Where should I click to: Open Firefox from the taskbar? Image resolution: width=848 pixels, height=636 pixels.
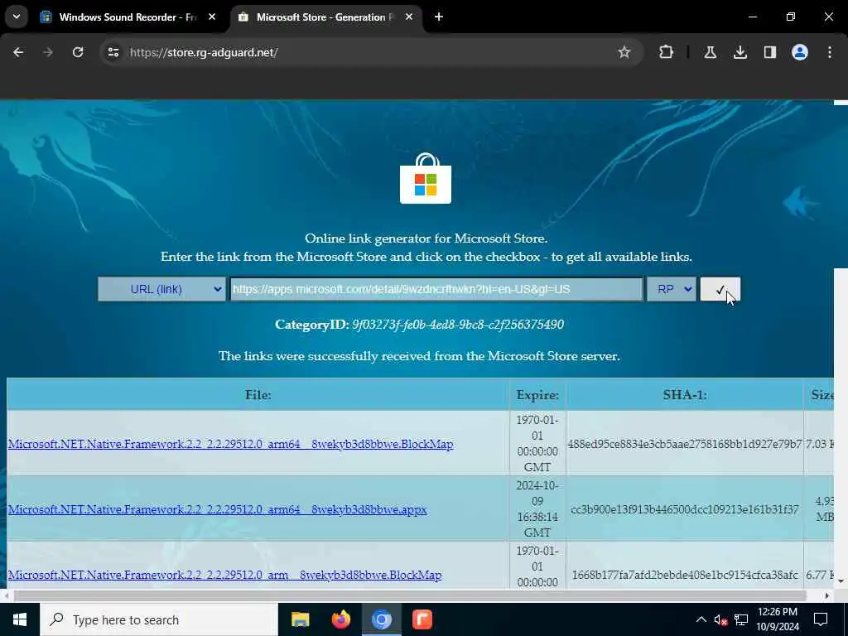[340, 619]
